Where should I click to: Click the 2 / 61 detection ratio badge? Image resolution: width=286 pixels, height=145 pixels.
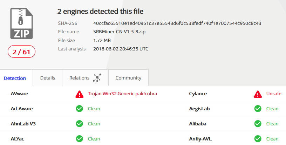click(21, 52)
